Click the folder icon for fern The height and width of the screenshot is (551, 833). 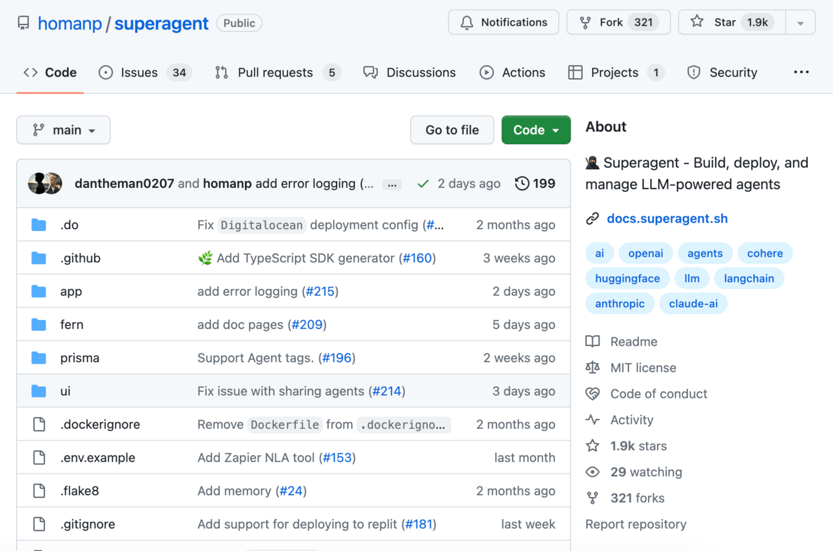click(39, 324)
